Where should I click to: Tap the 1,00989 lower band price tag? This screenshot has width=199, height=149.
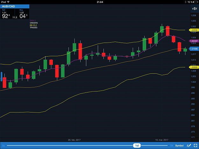tap(194, 67)
